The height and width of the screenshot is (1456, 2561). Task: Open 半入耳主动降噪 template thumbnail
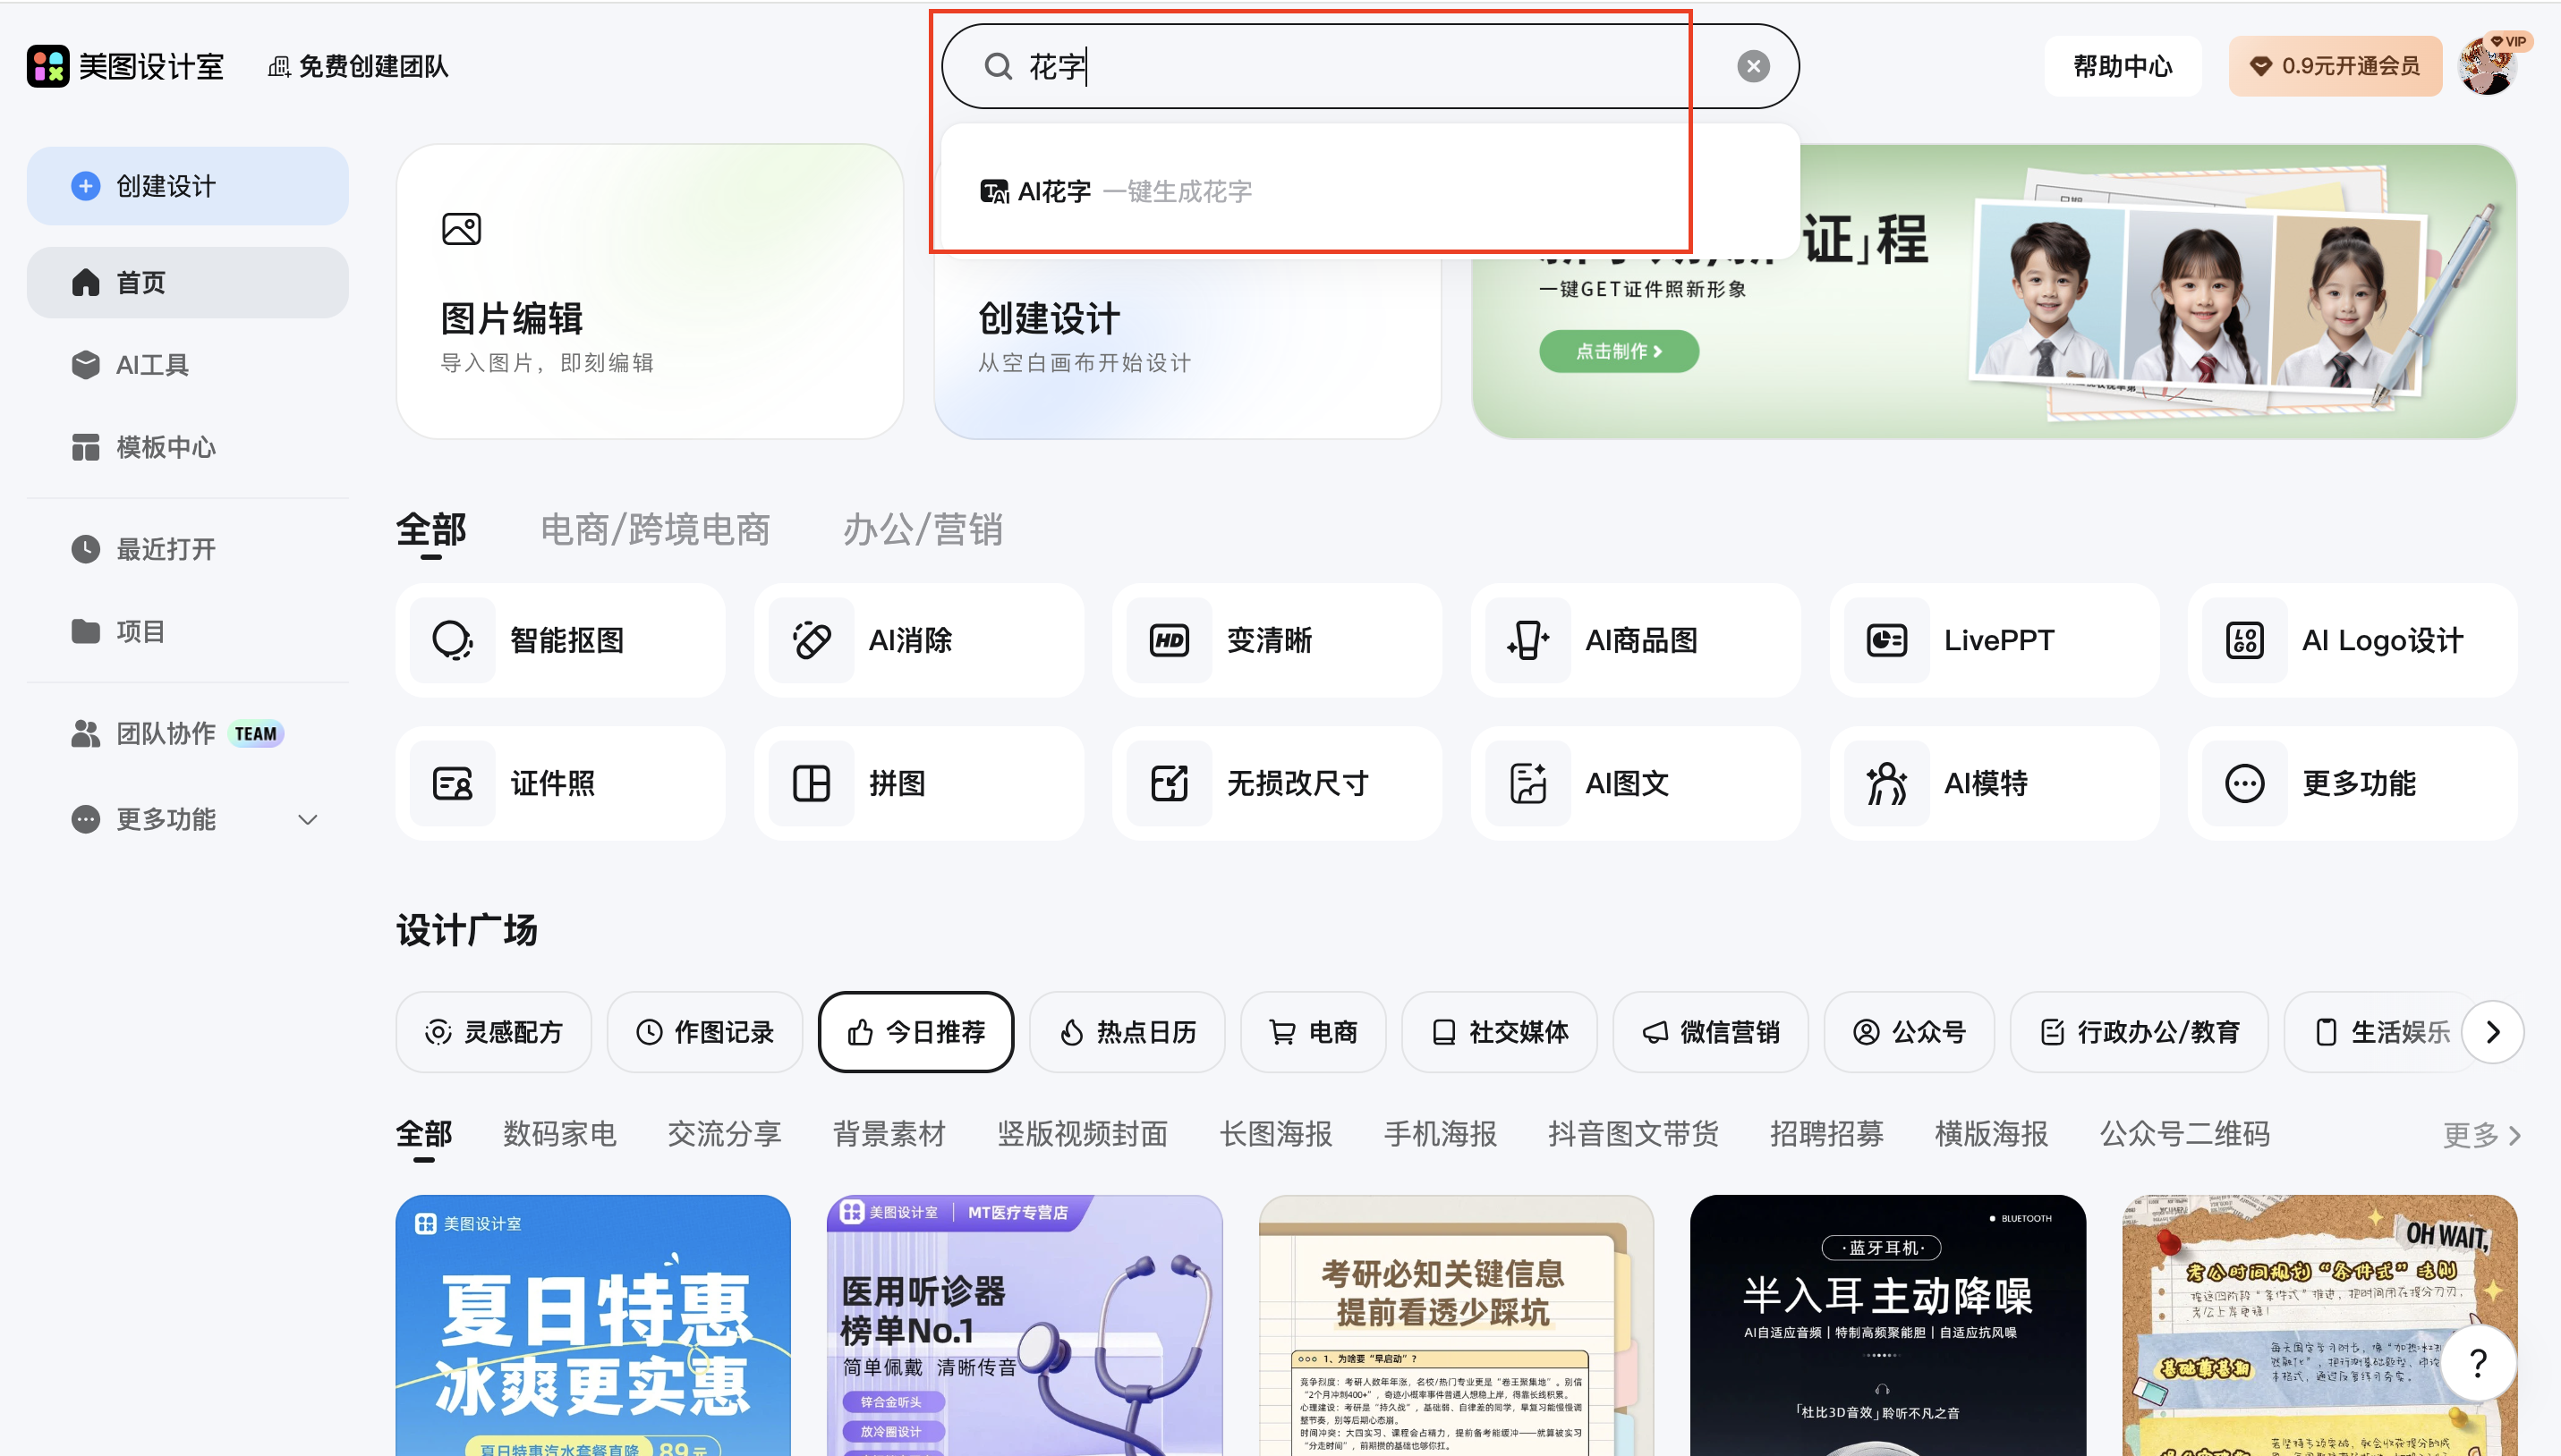(x=1888, y=1325)
